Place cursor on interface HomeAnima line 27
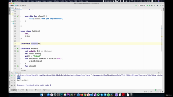The image size is (173, 97). pos(31,44)
